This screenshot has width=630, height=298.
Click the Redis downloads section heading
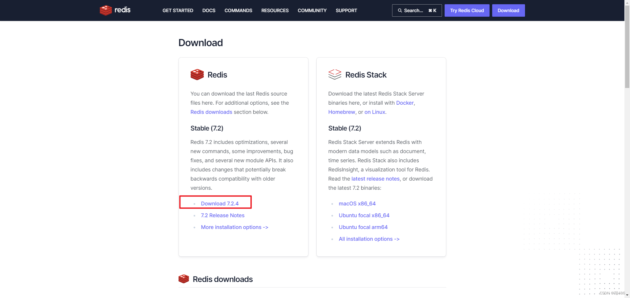click(222, 279)
